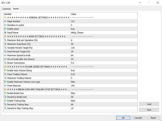
Task: Click the OK button
Action: tap(123, 118)
